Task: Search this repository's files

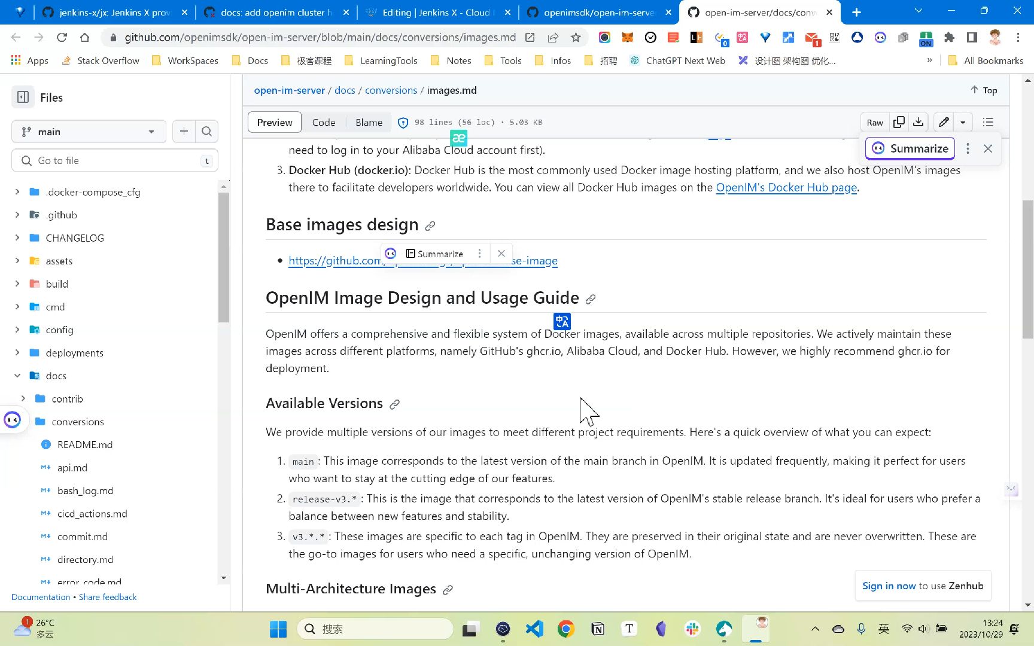Action: point(206,132)
